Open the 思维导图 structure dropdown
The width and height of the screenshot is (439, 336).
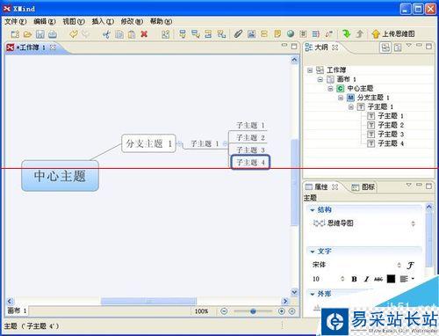click(413, 223)
